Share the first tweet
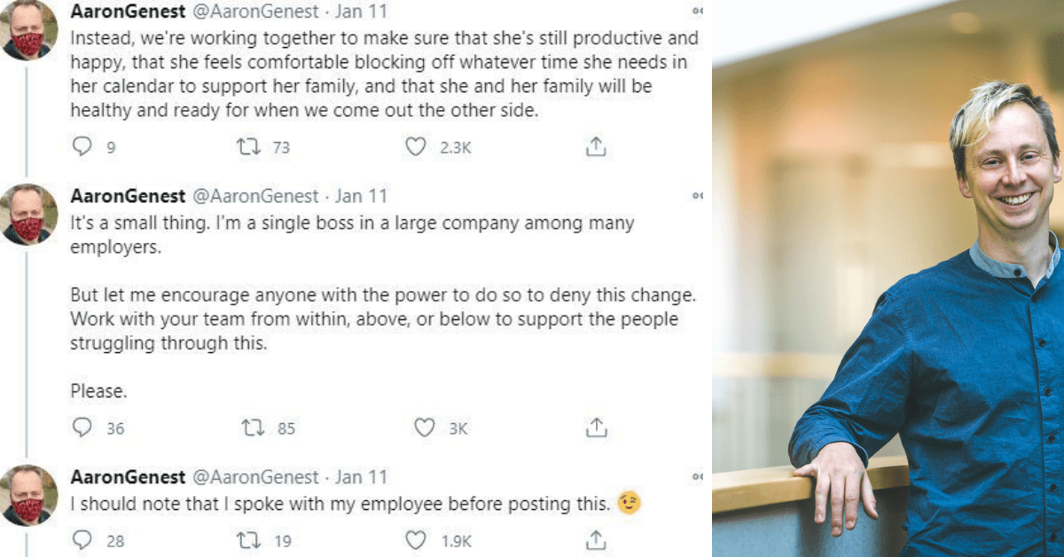This screenshot has width=1064, height=557. click(x=596, y=147)
